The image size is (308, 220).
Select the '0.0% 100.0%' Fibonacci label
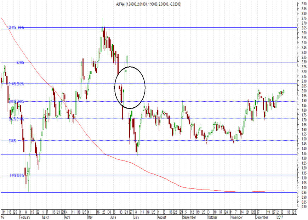(x=17, y=175)
